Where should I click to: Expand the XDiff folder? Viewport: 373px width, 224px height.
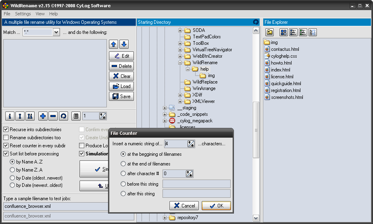pos(180,95)
